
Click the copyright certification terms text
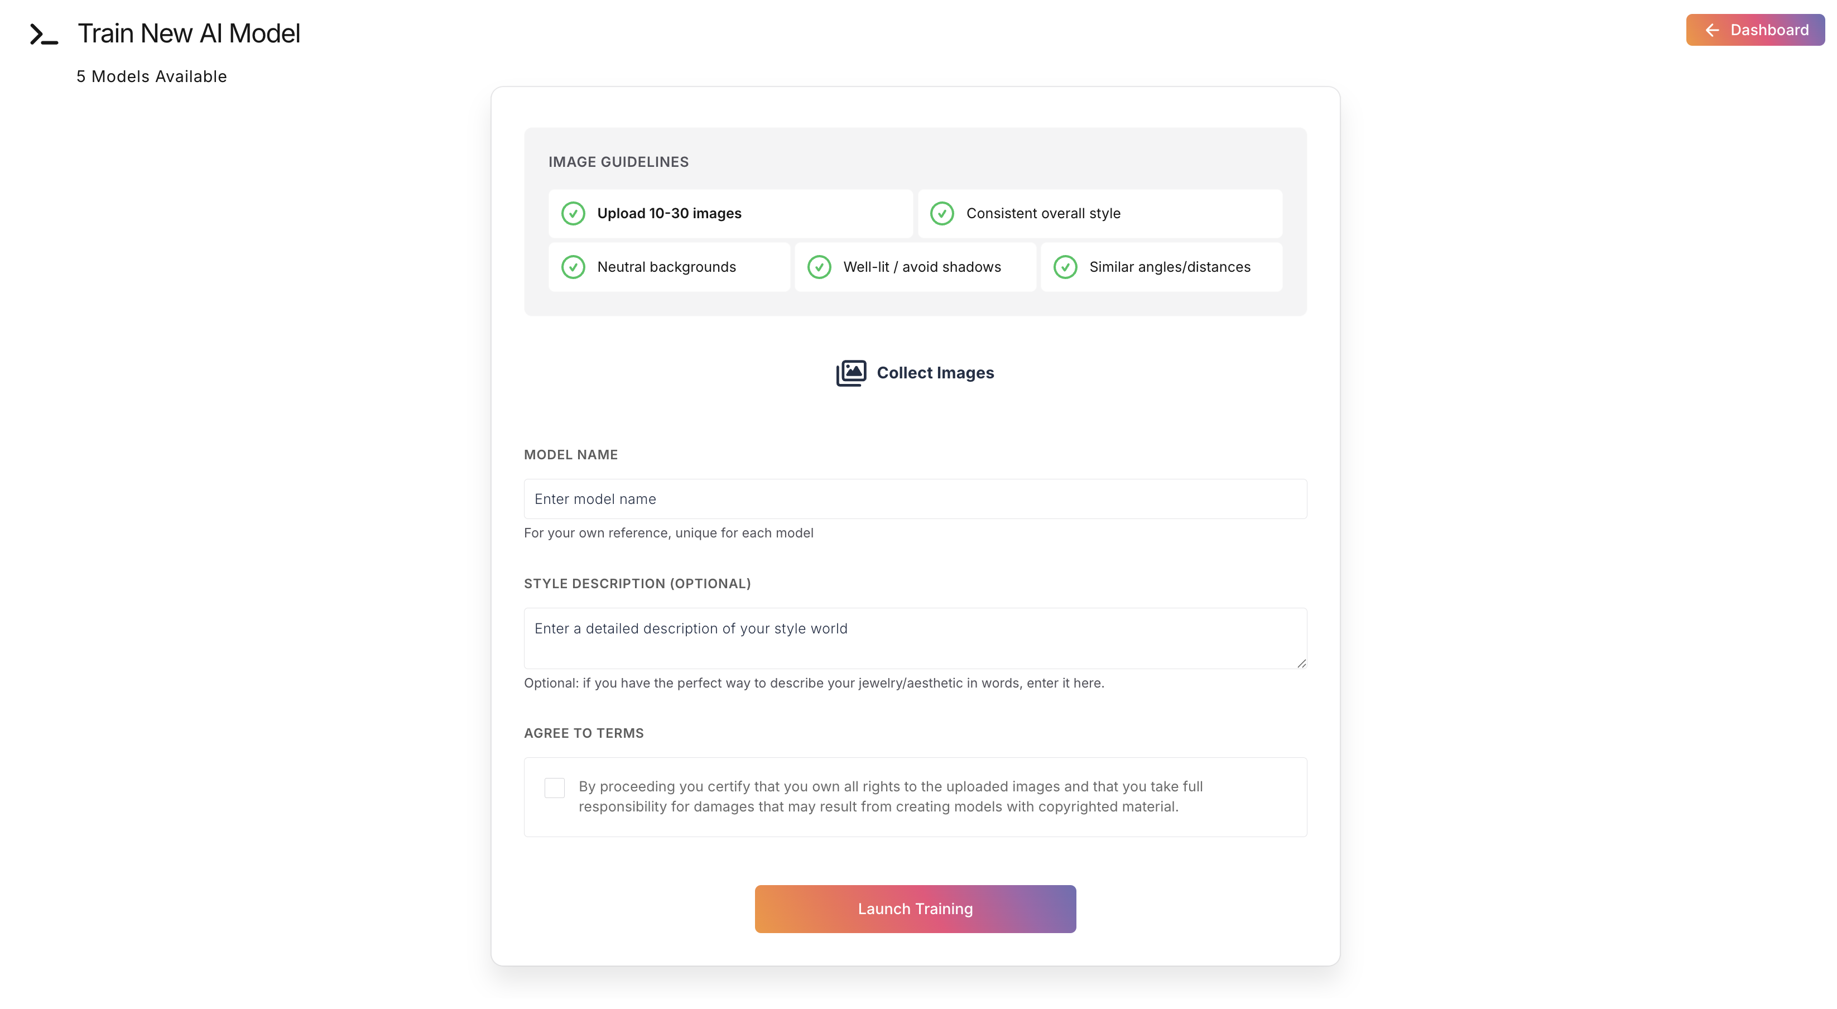tap(890, 796)
